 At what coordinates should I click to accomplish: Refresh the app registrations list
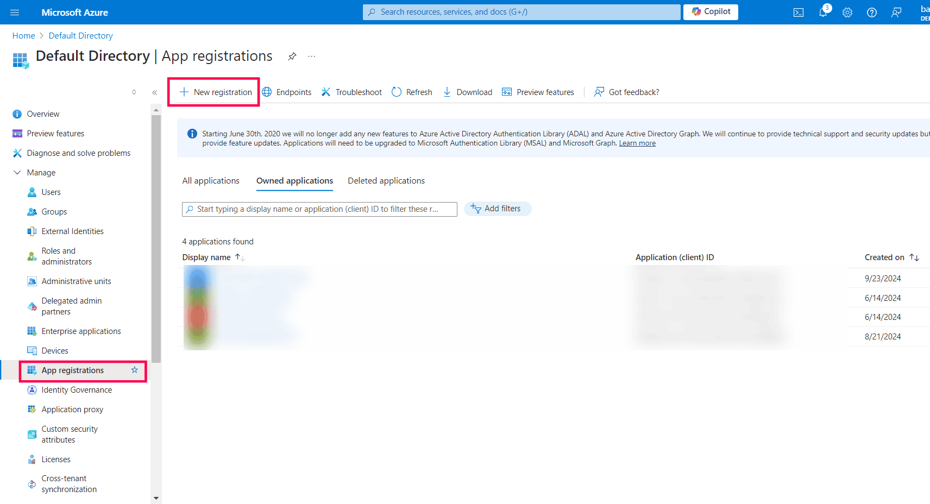412,92
